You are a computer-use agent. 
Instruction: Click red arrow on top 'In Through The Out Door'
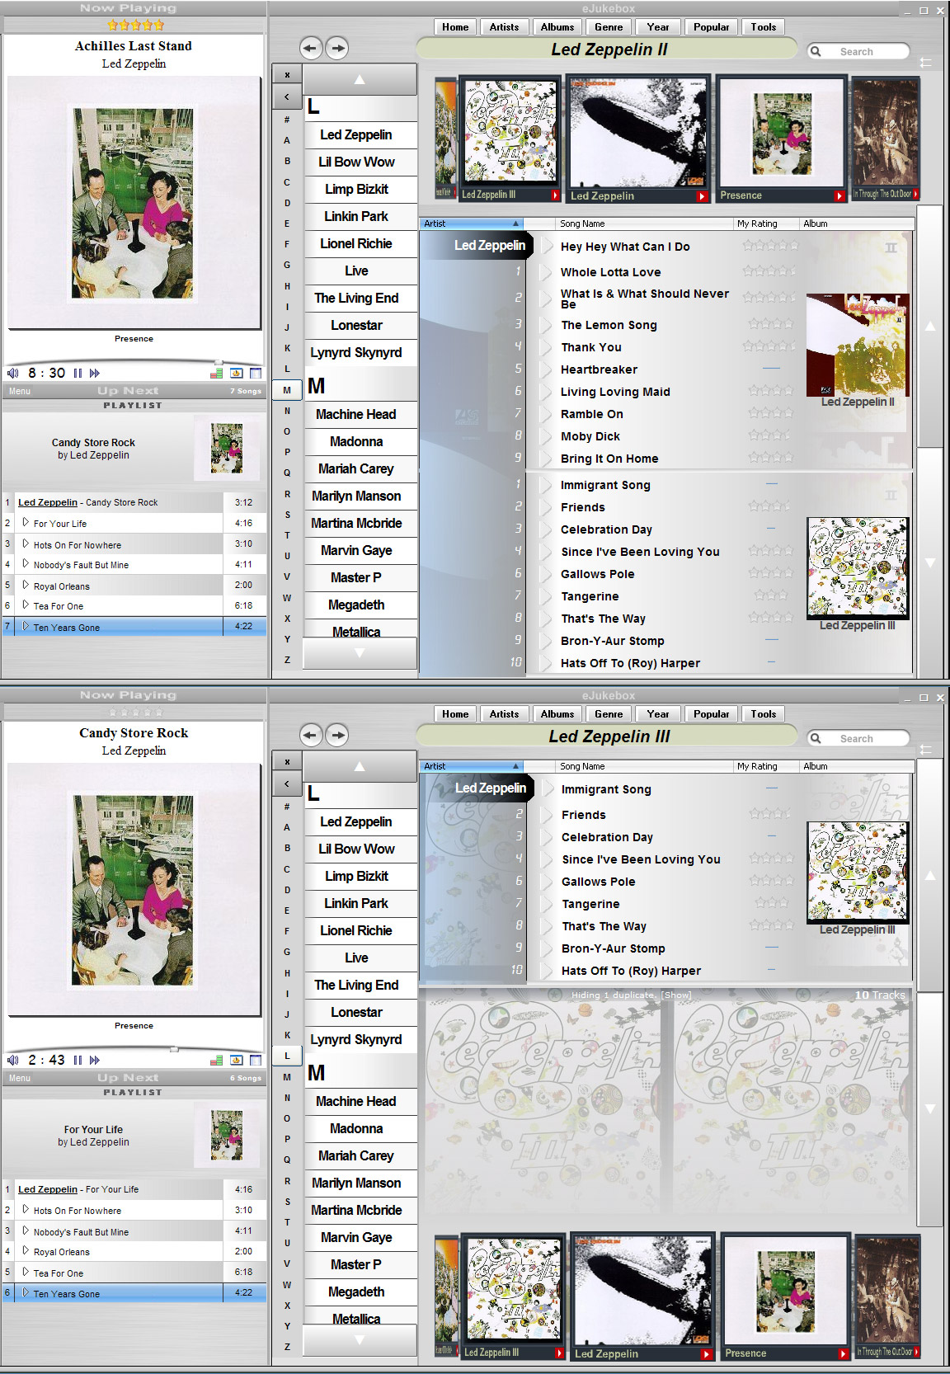point(915,194)
